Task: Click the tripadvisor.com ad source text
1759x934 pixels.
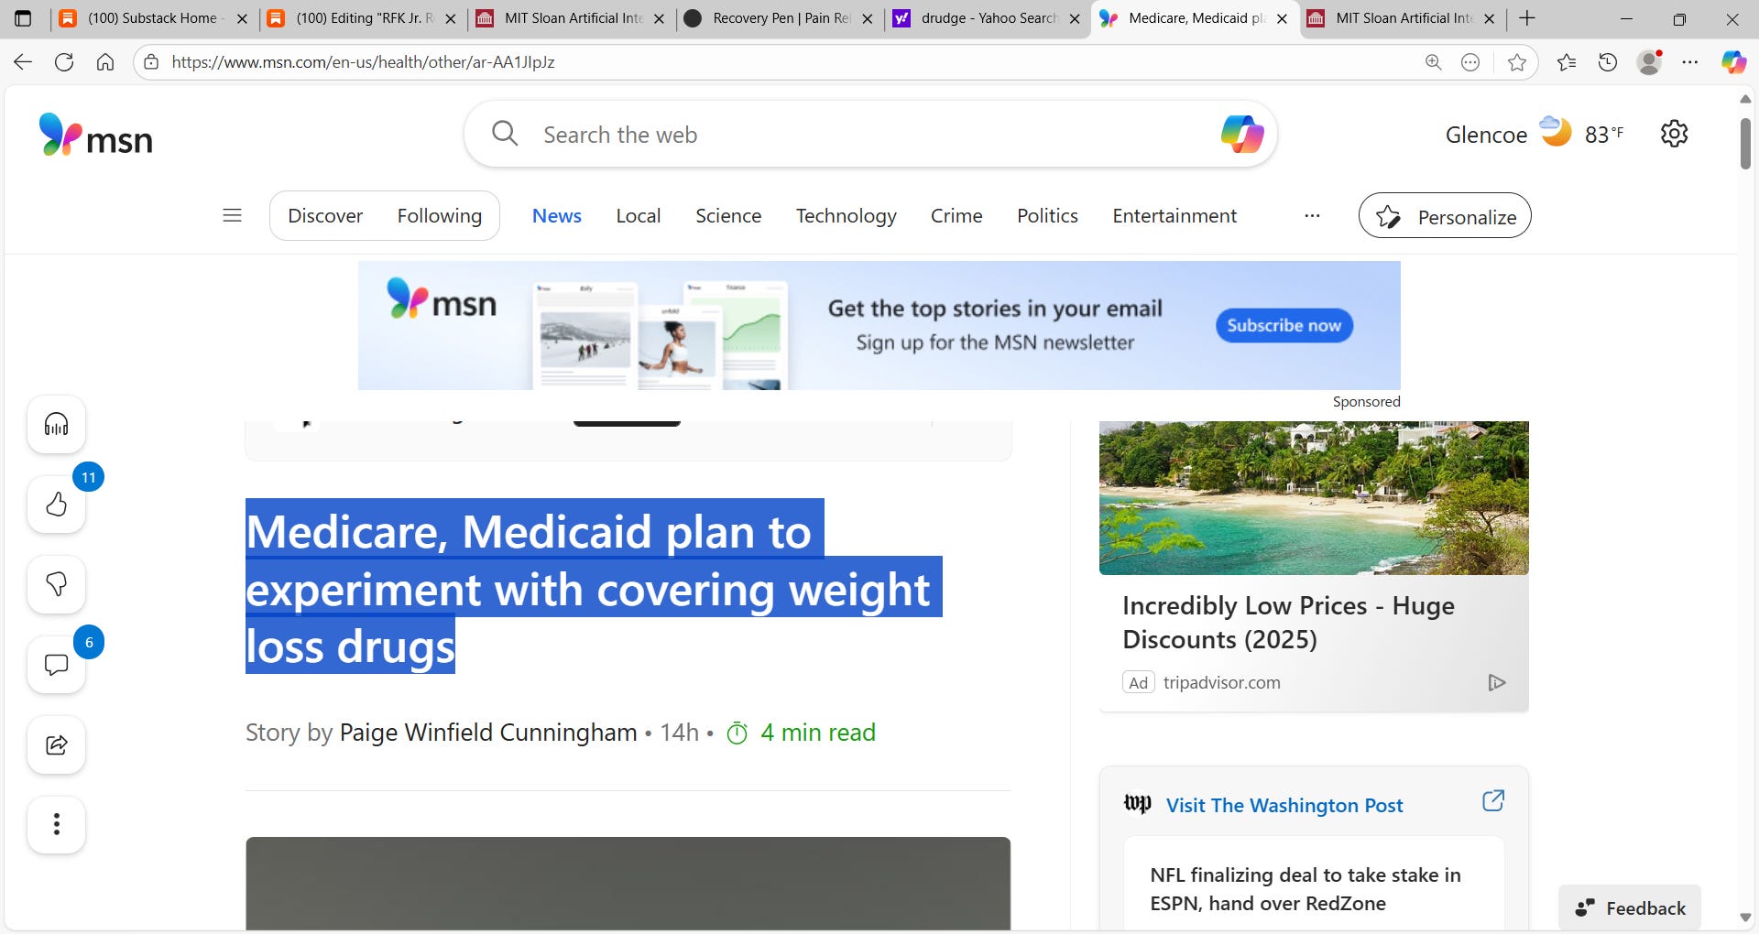Action: click(x=1221, y=682)
